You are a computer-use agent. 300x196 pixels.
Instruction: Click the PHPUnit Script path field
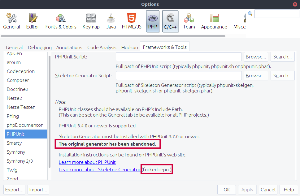pyautogui.click(x=179, y=57)
